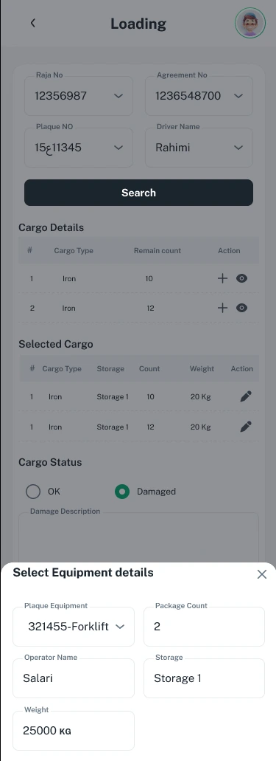Open the user profile avatar

[250, 23]
